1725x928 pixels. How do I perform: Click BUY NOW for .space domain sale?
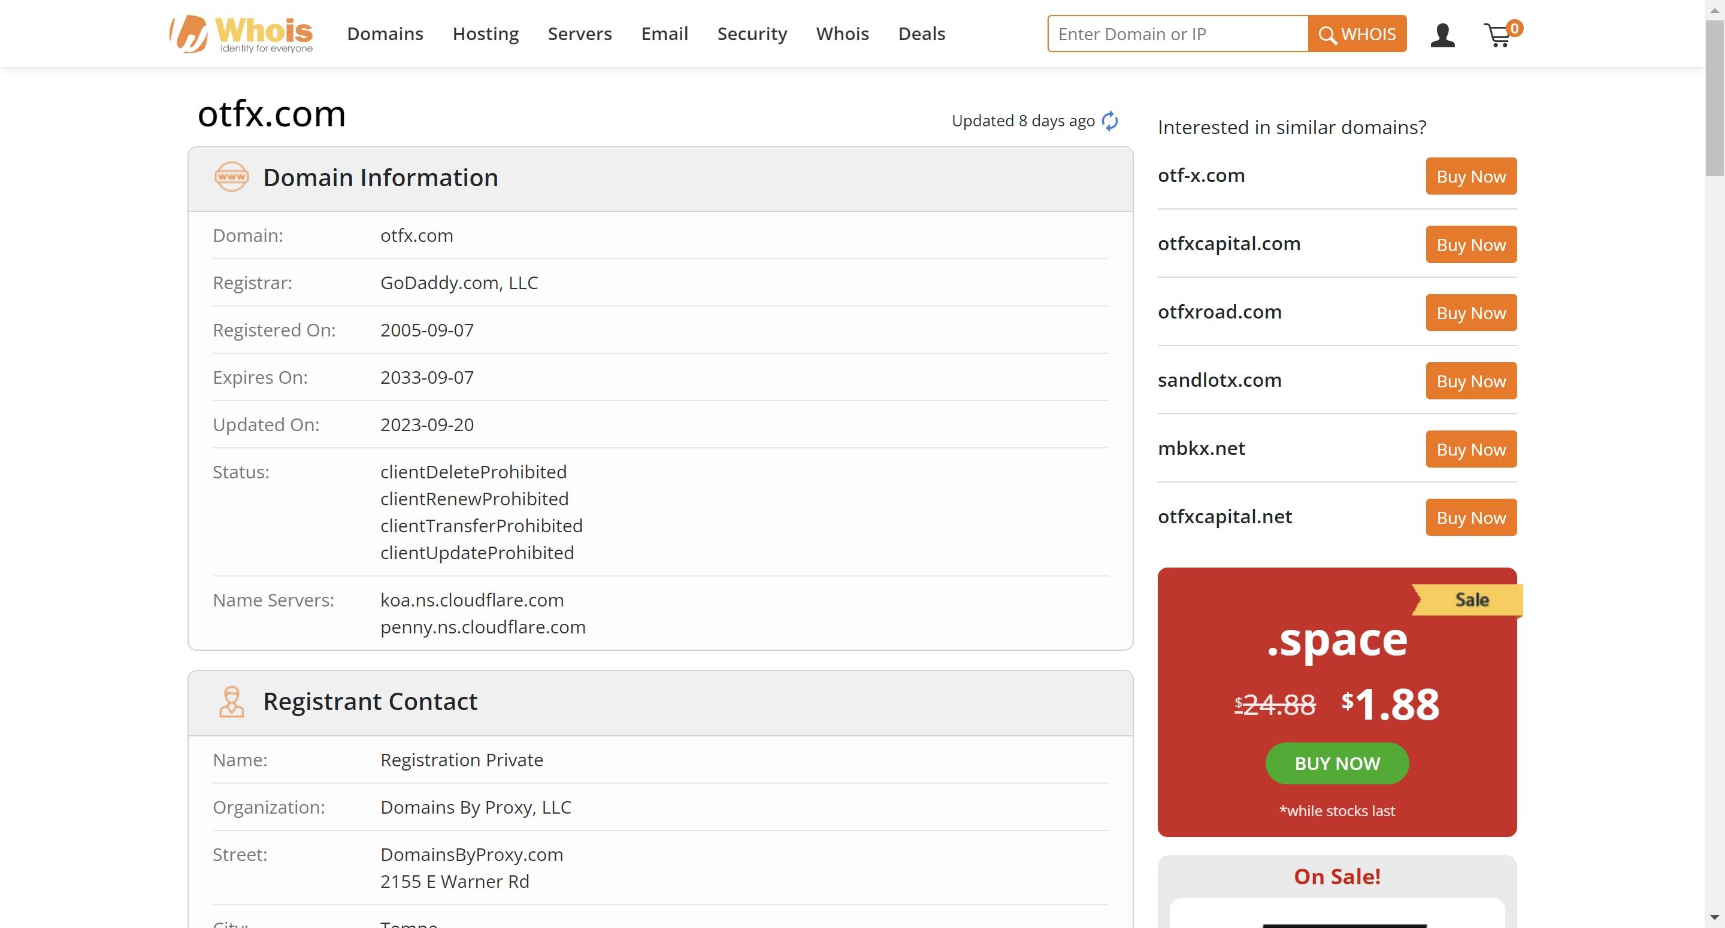pyautogui.click(x=1336, y=763)
